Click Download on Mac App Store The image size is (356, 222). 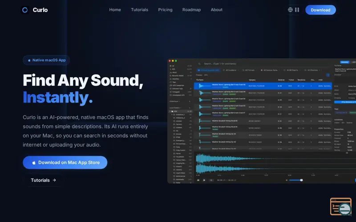[x=65, y=163]
